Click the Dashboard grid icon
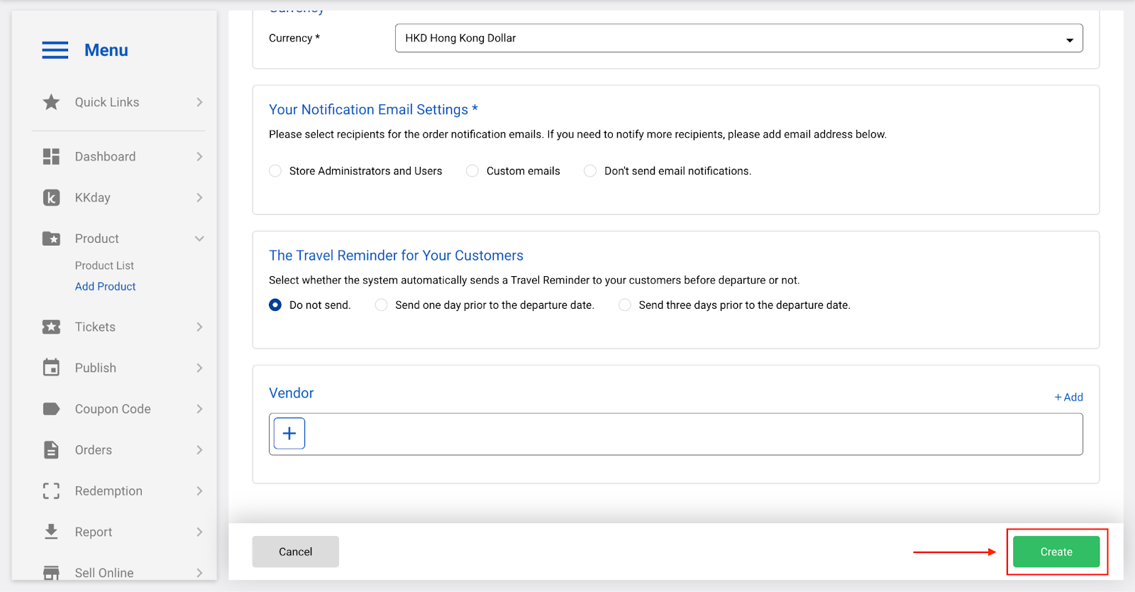 [51, 157]
